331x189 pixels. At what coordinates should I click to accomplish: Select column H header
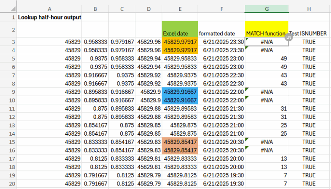(309, 9)
